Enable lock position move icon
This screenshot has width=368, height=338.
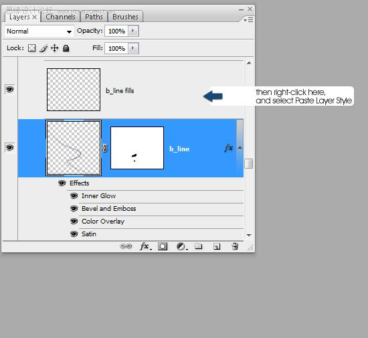click(54, 48)
